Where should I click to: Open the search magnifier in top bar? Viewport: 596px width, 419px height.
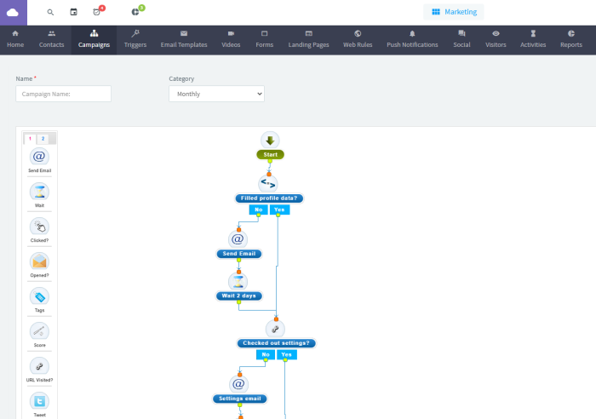tap(50, 12)
